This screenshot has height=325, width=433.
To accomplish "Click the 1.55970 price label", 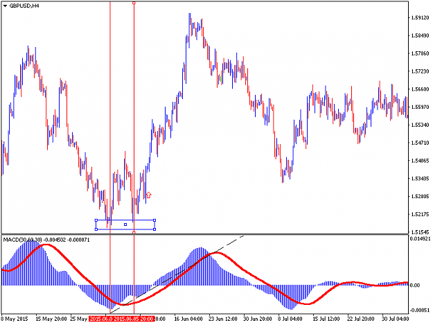I will point(420,107).
